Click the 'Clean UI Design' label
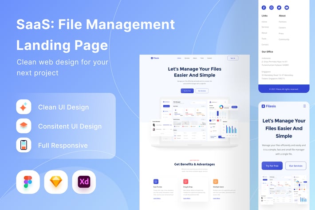The height and width of the screenshot is (210, 315). click(63, 107)
